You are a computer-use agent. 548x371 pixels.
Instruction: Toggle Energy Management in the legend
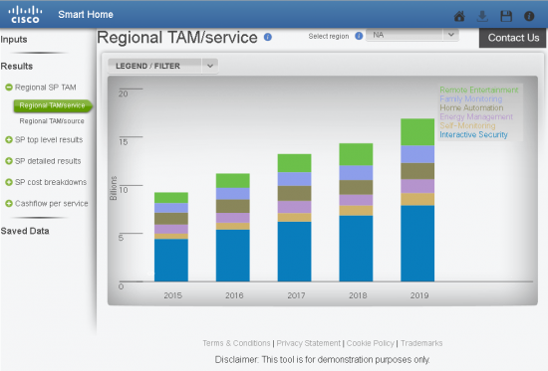pyautogui.click(x=476, y=117)
